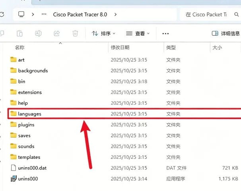
Task: Click the This PC monitor icon in the breadcrumb
Action: click(21, 14)
